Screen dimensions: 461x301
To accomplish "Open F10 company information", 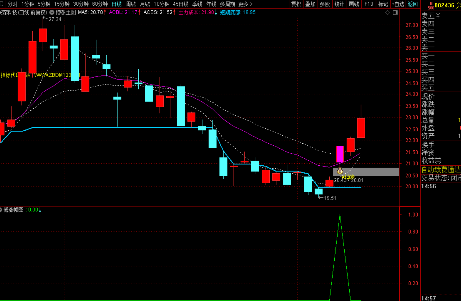I will click(369, 4).
